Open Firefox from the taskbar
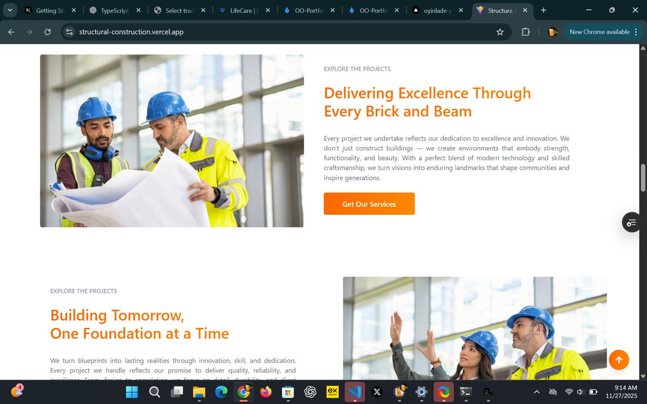647x404 pixels. pyautogui.click(x=266, y=392)
